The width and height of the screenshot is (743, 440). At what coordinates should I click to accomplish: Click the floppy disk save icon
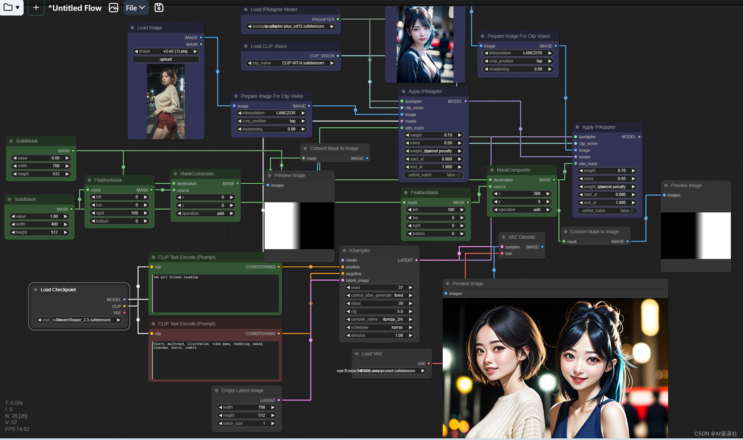click(159, 7)
